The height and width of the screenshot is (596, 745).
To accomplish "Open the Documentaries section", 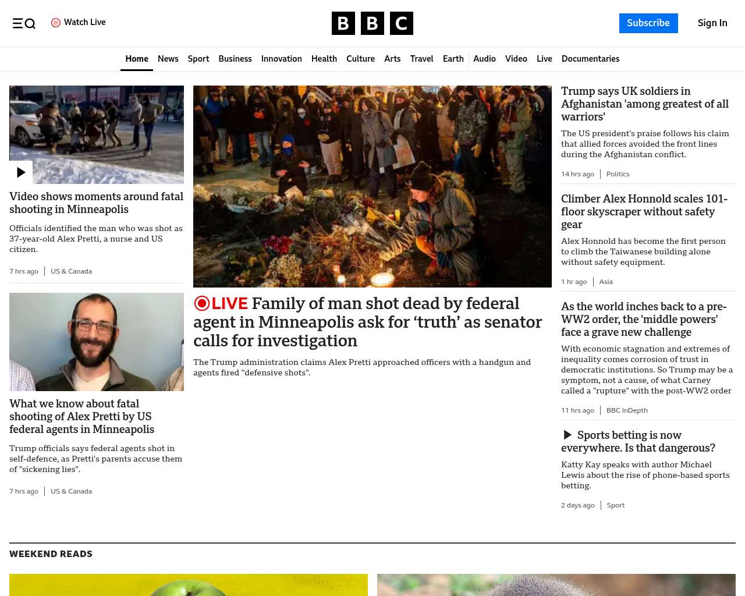I will point(590,59).
